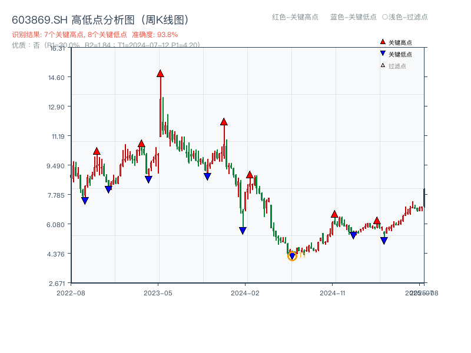Image resolution: width=471 pixels, height=353 pixels.
Task: Select the red high marker on late-2023 spike near 12
Action: click(224, 122)
